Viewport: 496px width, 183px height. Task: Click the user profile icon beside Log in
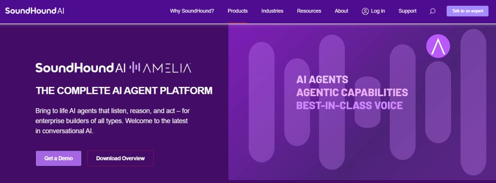click(x=365, y=11)
